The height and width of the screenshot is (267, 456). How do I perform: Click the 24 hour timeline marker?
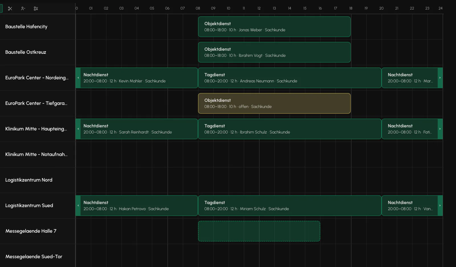point(440,8)
